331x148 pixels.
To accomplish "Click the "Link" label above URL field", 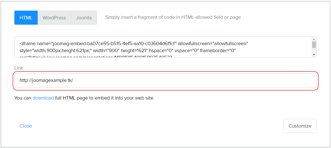I will [19, 68].
